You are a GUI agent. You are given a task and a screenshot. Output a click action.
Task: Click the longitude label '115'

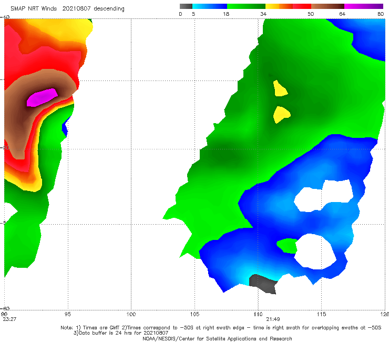[321, 314]
